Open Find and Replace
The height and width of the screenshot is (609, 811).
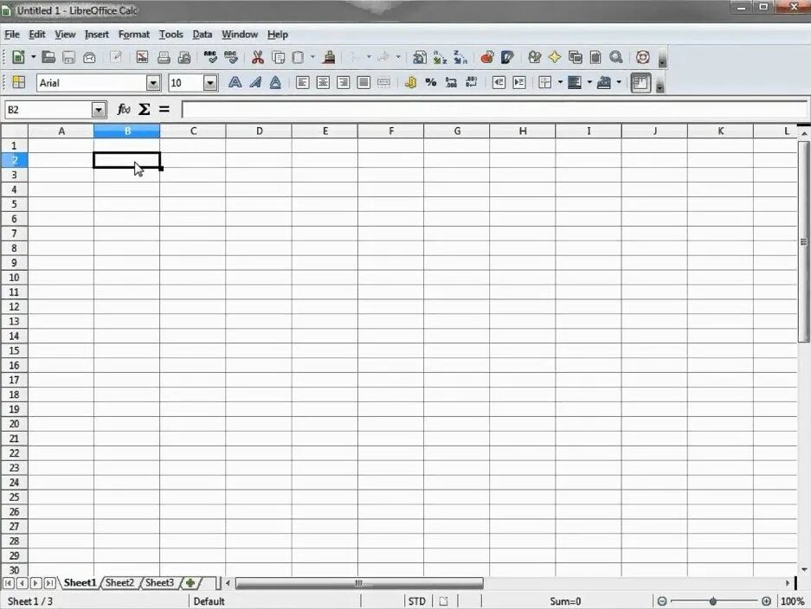pyautogui.click(x=534, y=57)
